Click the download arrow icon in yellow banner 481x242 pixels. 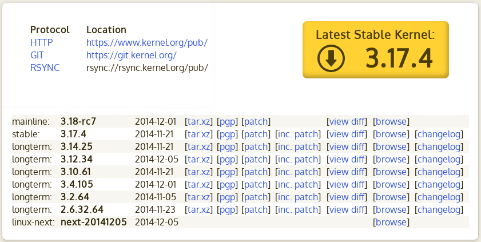point(331,58)
